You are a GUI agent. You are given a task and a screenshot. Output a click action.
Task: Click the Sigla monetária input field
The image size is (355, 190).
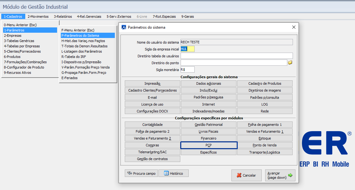187,69
